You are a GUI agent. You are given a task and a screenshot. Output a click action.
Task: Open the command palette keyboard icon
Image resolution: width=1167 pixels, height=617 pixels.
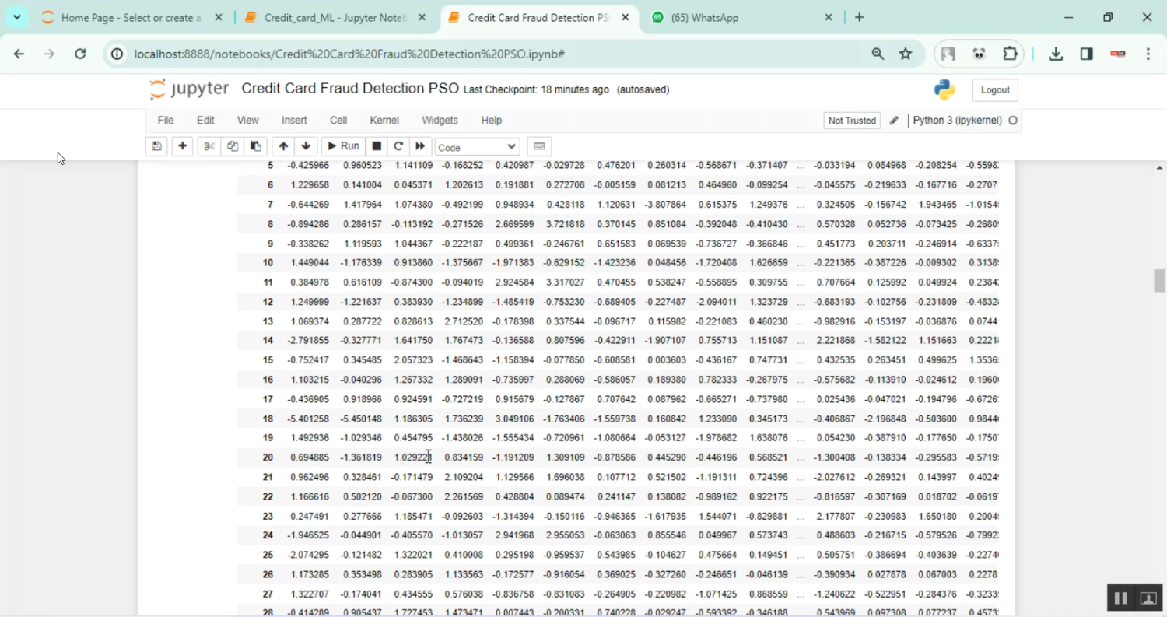[539, 146]
